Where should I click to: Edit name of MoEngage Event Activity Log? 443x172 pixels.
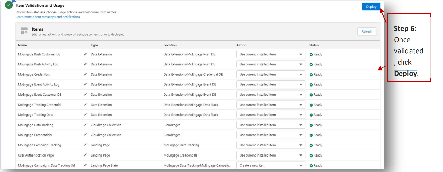point(85,84)
